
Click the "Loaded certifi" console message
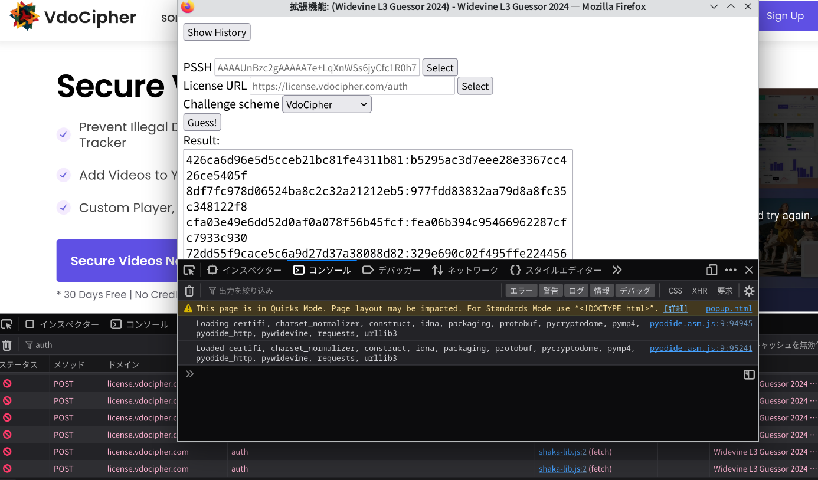point(415,353)
